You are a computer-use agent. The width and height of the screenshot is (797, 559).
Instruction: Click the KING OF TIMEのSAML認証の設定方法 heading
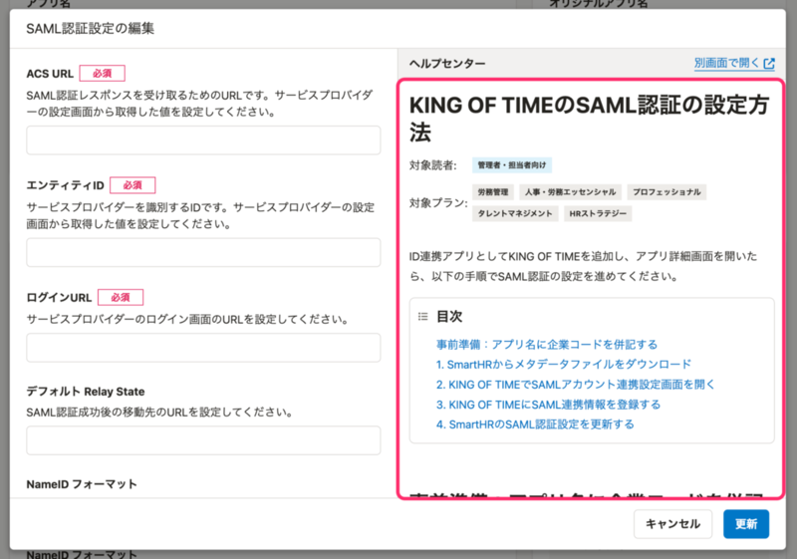pos(589,119)
